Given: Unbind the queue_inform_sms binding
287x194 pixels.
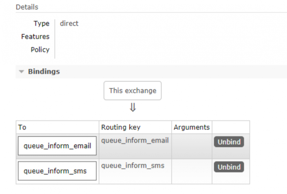Looking at the screenshot, I should coord(228,167).
